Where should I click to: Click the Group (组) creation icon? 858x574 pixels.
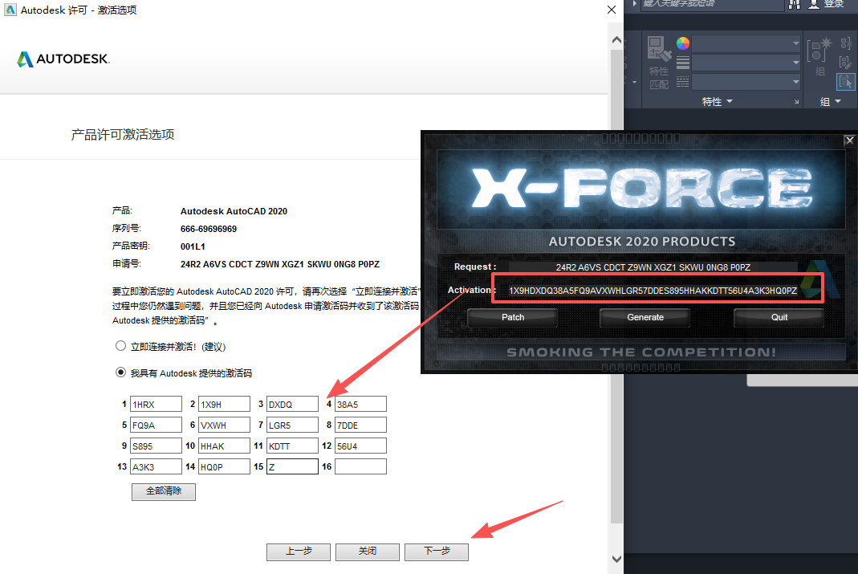(819, 51)
